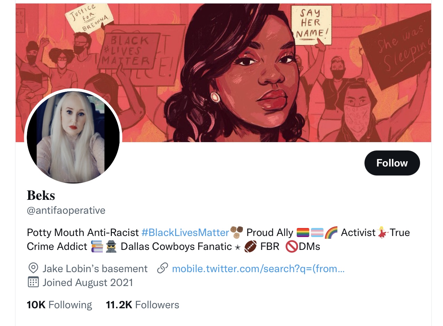Viewport: 443px width, 326px height.
Task: Open the round profile picture
Action: [73, 137]
